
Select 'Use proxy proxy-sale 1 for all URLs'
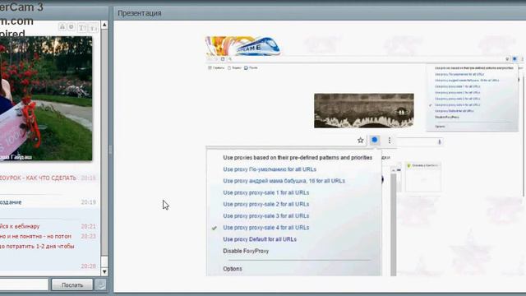[266, 192]
